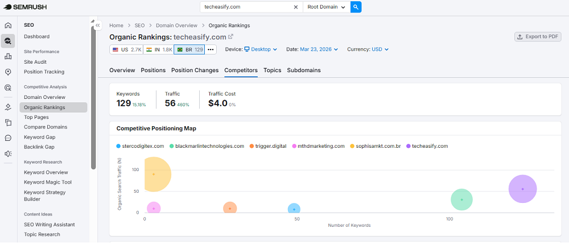Screen dimensions: 569x245
Task: Switch to the Positions tab
Action: point(153,70)
